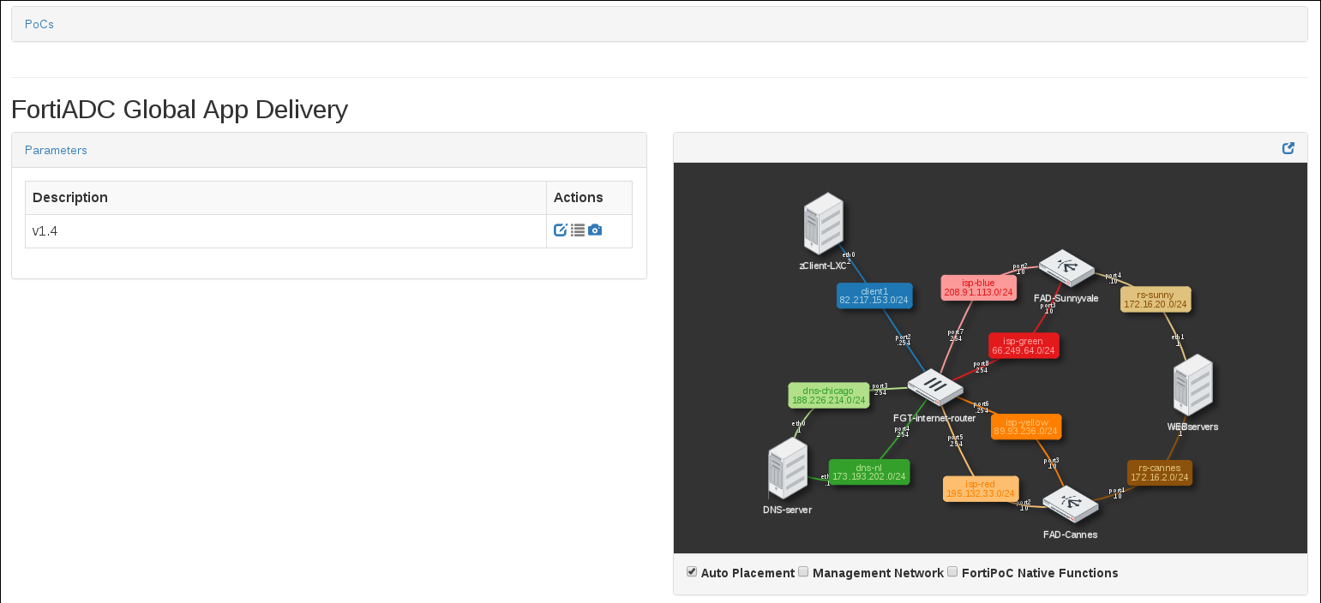Click the Parameters panel link
Screen dimensions: 1321x603
tap(56, 150)
